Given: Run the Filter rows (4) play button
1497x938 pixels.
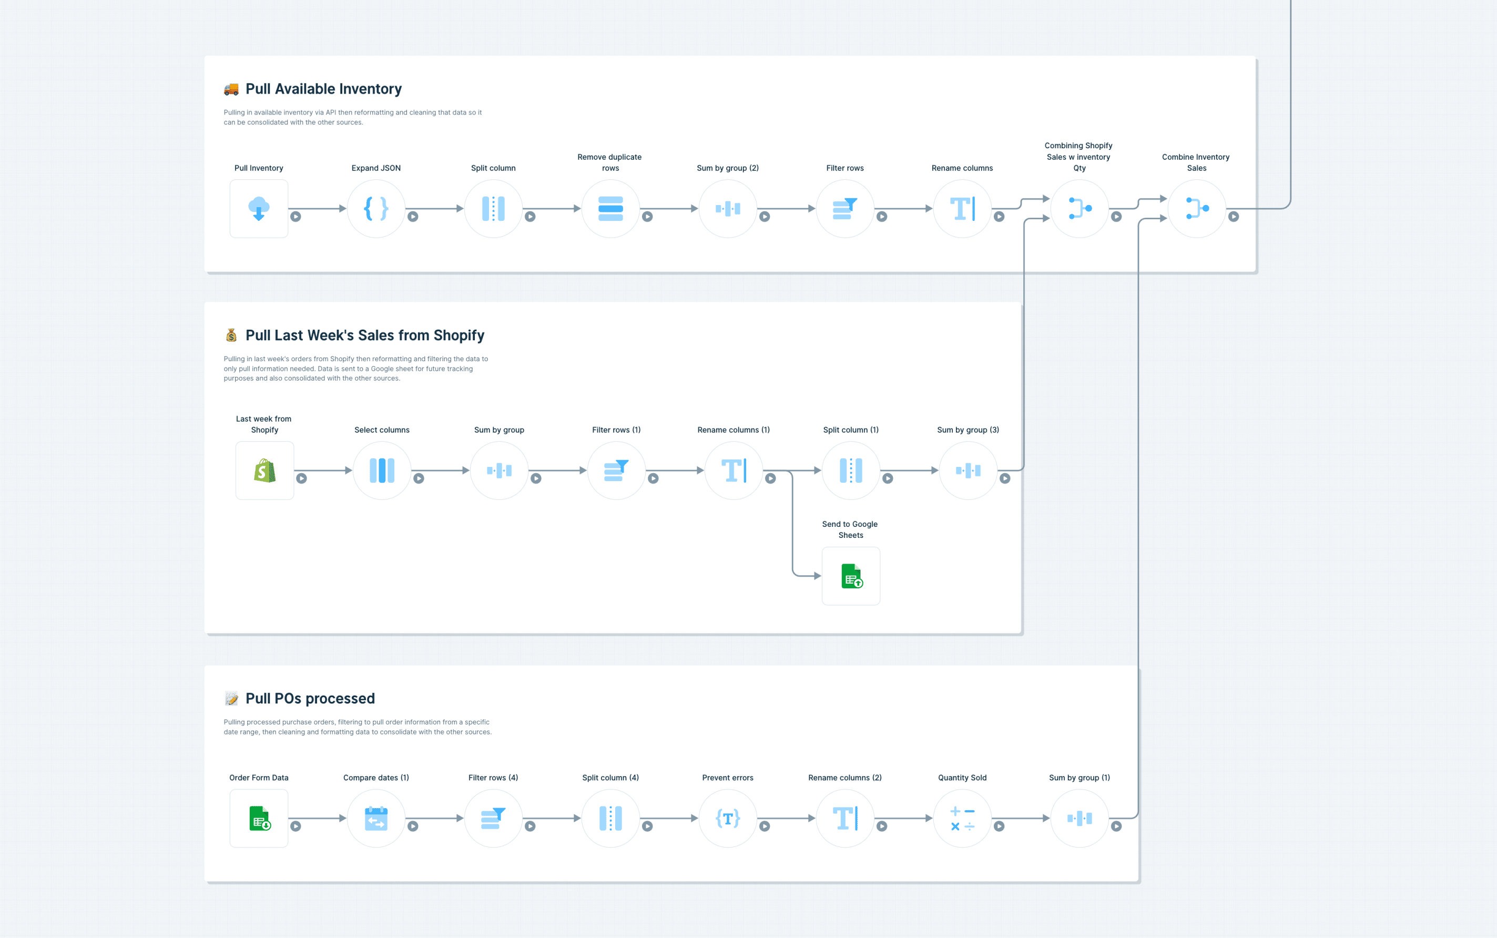Looking at the screenshot, I should [531, 827].
